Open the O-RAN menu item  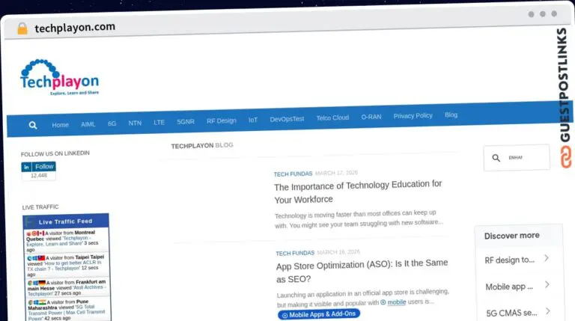371,117
